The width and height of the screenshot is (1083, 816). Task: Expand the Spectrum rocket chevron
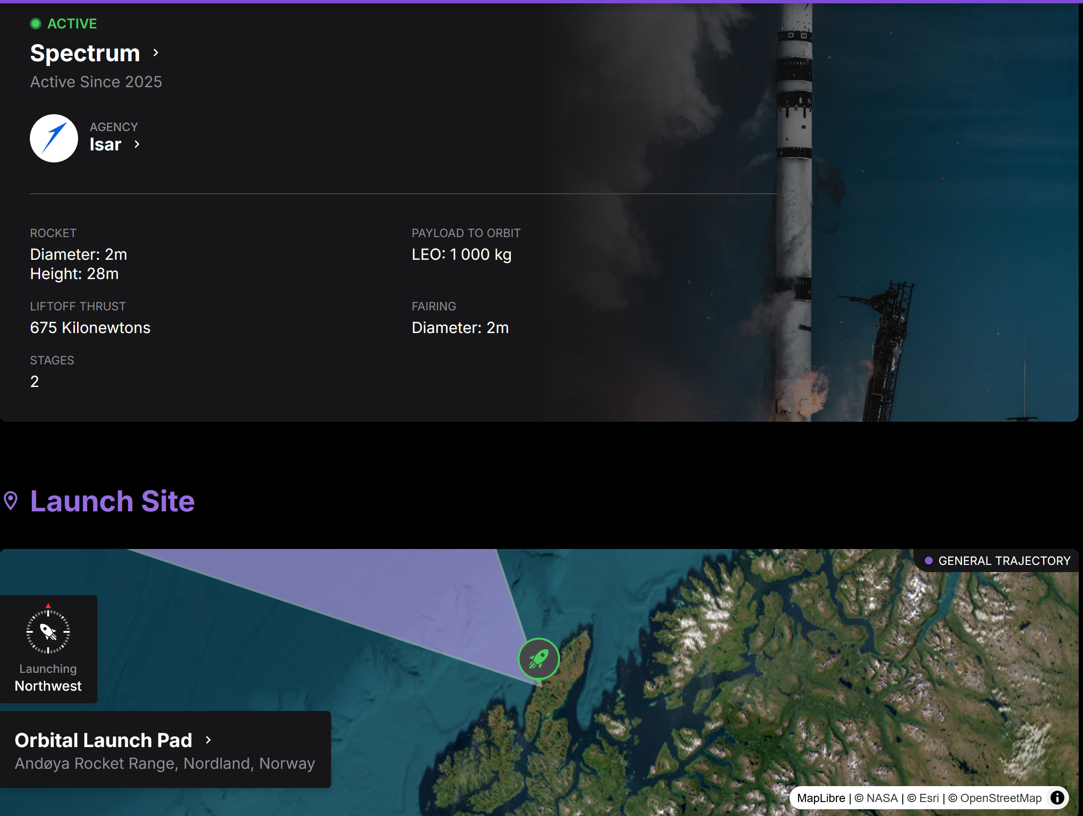(156, 53)
